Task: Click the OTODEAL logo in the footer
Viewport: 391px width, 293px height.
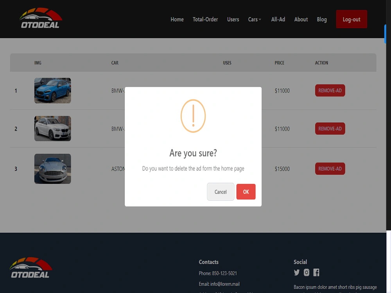Action: click(x=30, y=268)
